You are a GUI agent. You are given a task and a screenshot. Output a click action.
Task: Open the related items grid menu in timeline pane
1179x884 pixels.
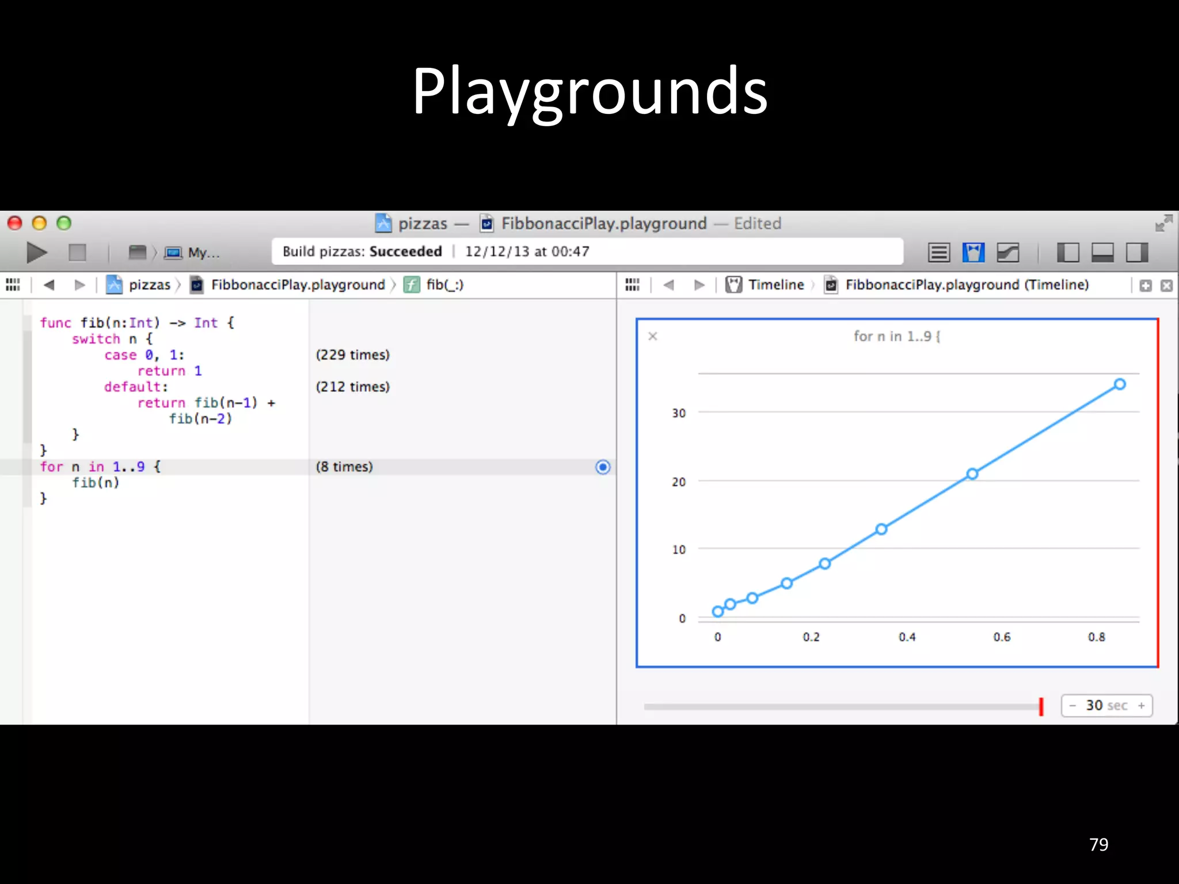coord(632,285)
